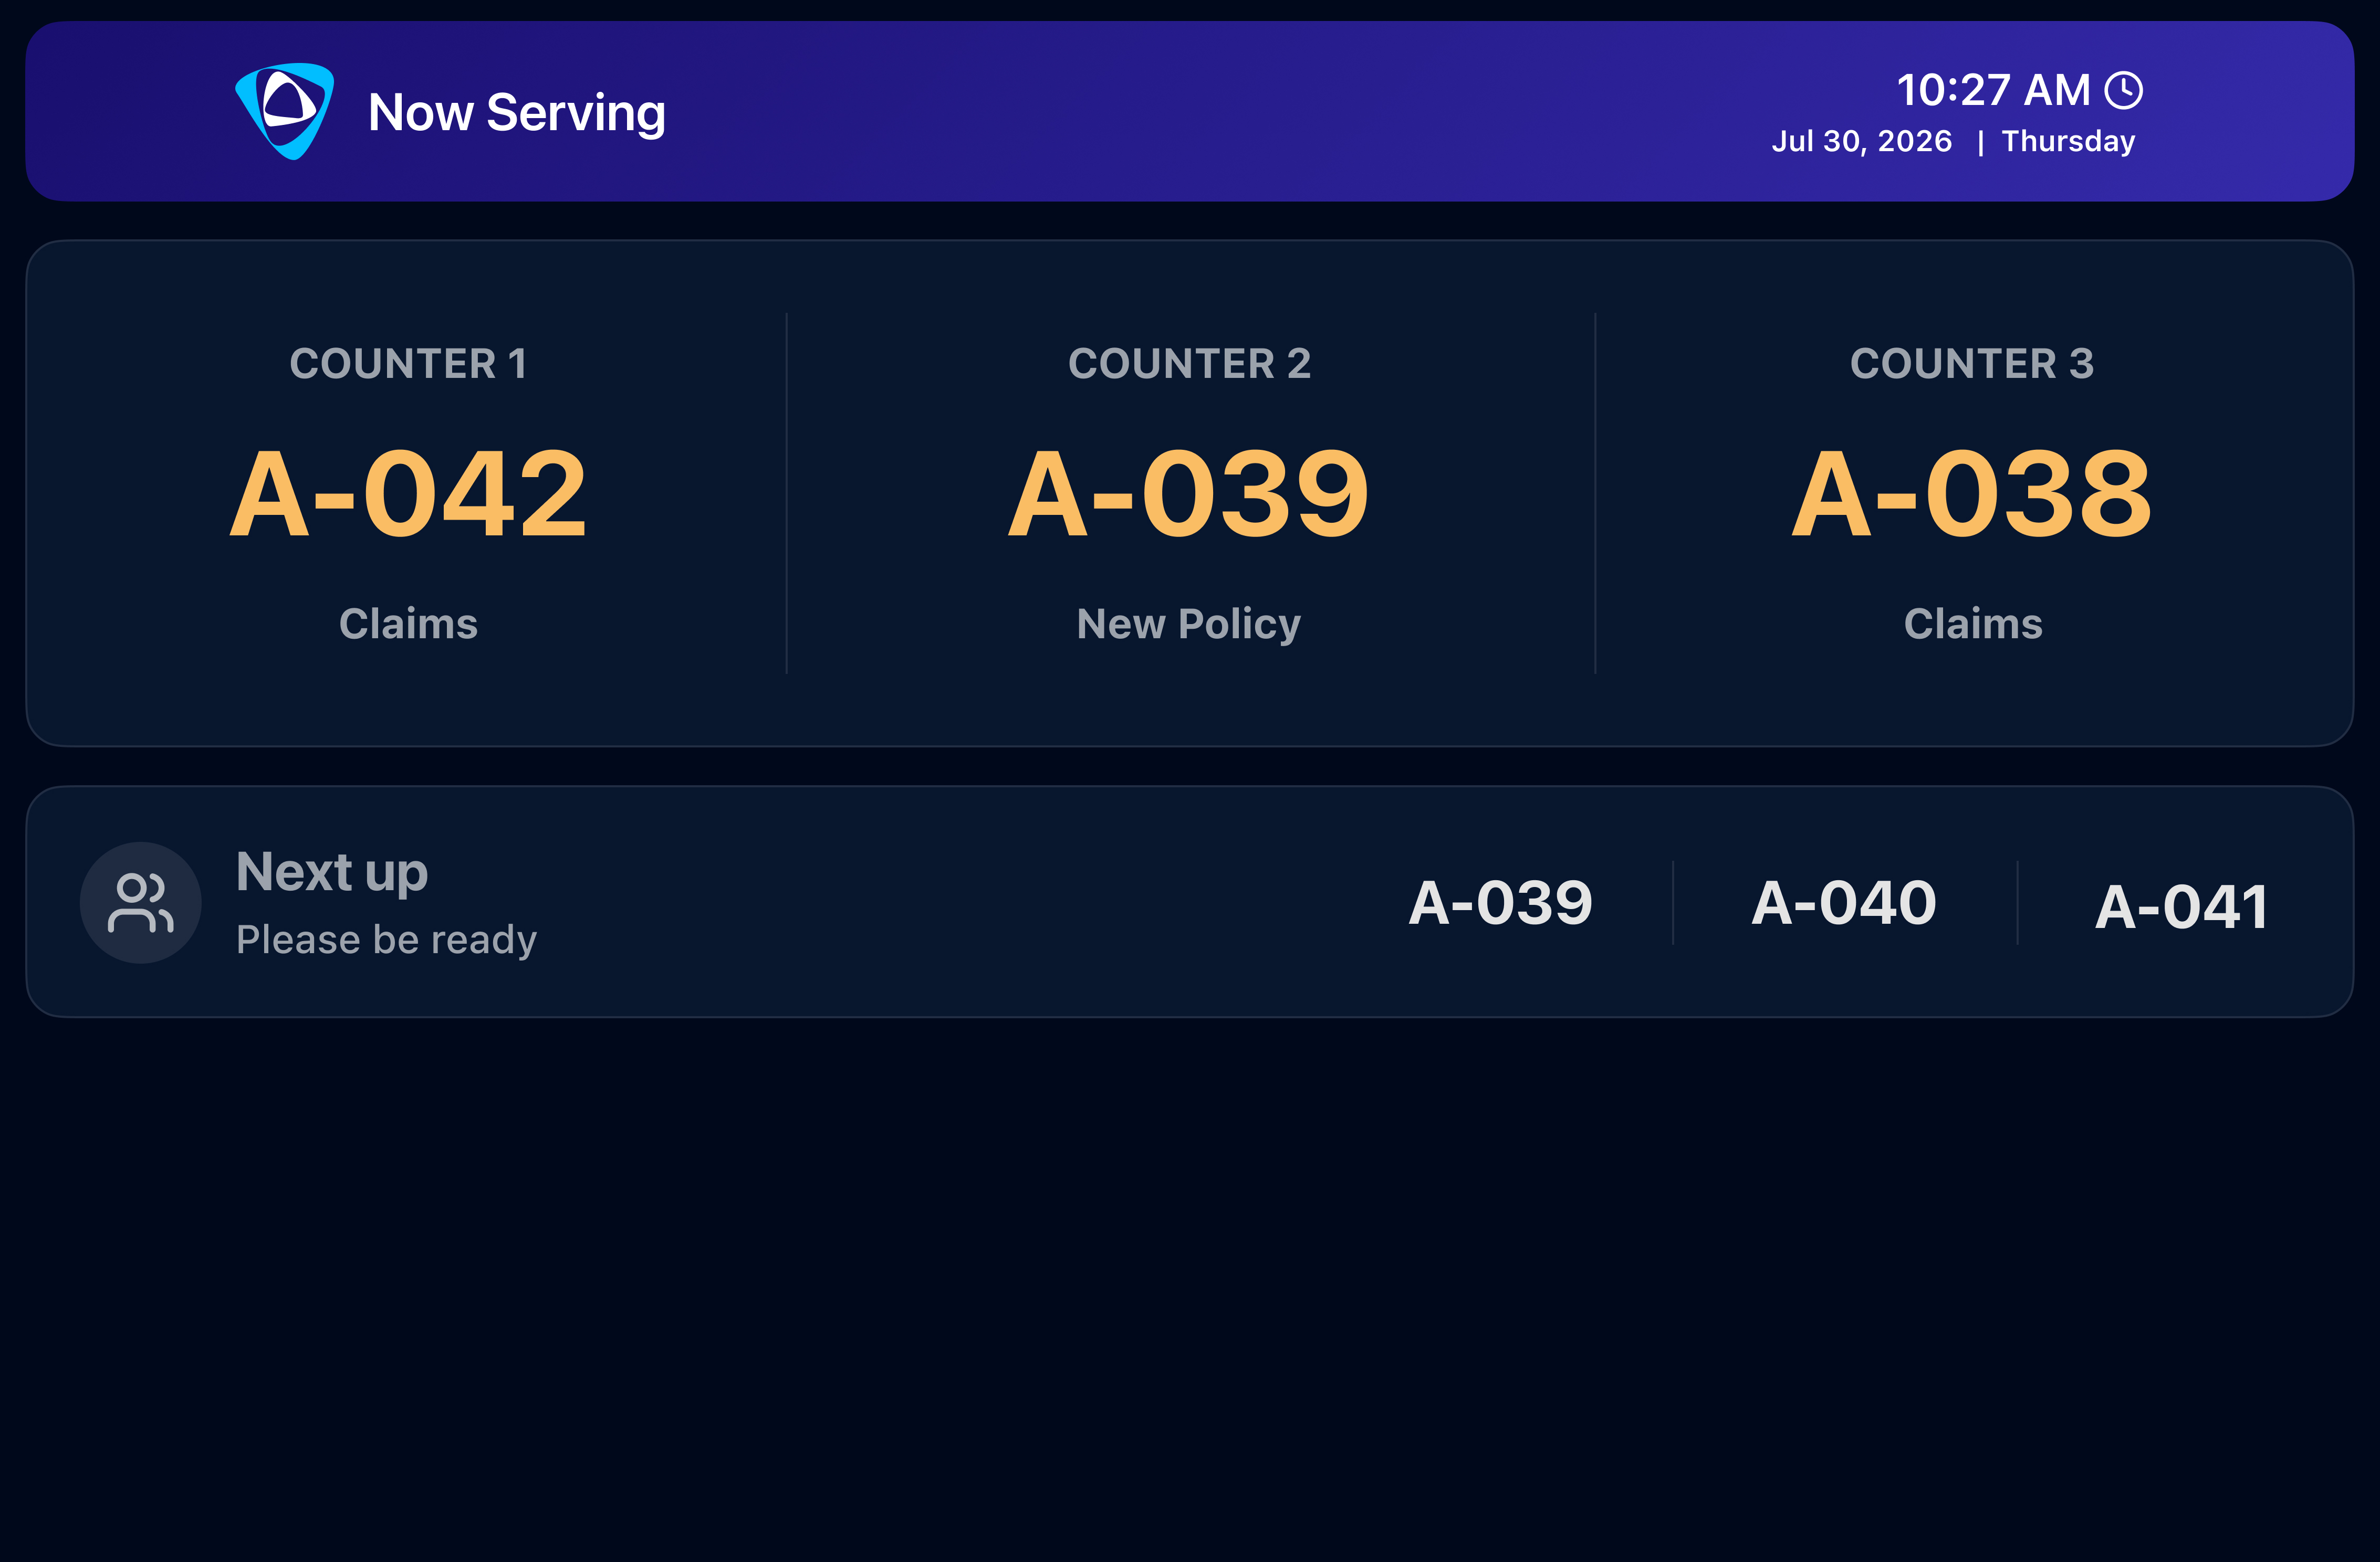This screenshot has width=2380, height=1562.
Task: Click the Thursday weekday label
Action: coord(2068,141)
